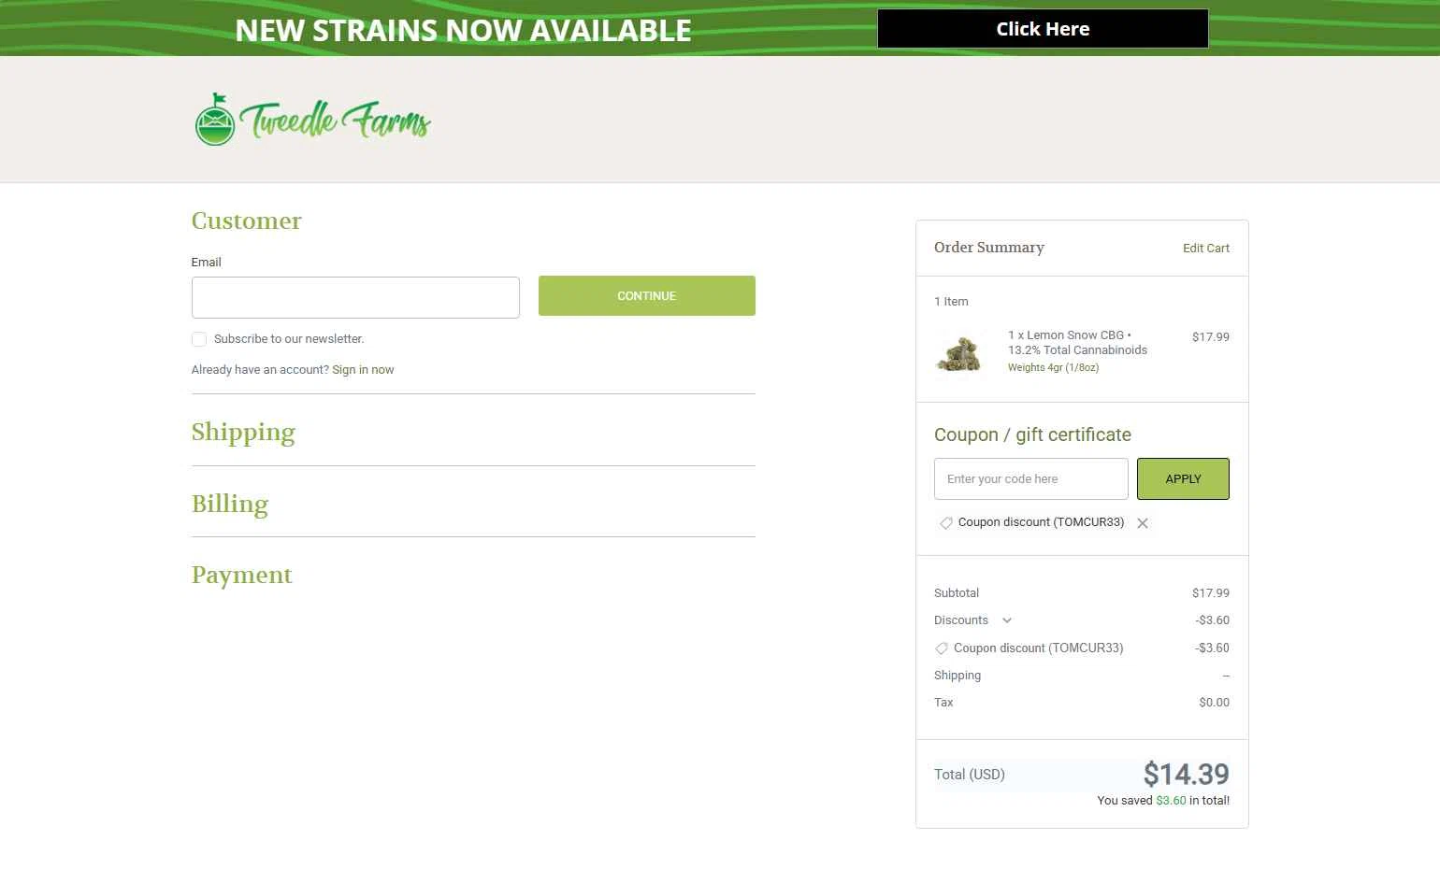Click the Customer section heading
Viewport: 1440px width, 883px height.
[247, 221]
